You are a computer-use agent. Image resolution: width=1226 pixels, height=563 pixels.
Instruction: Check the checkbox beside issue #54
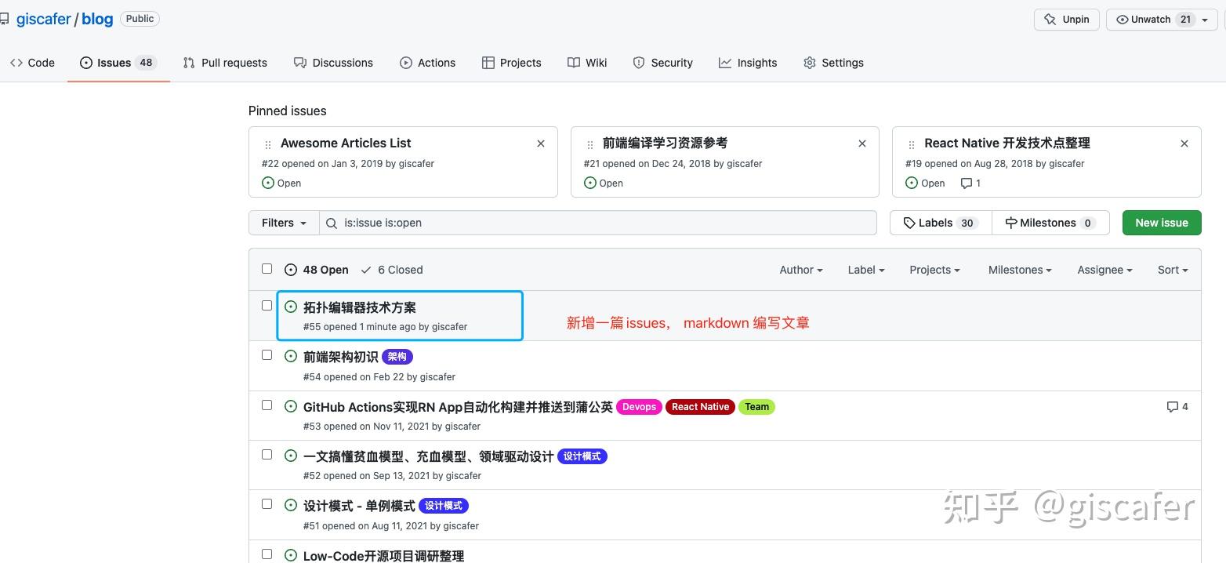pyautogui.click(x=267, y=354)
